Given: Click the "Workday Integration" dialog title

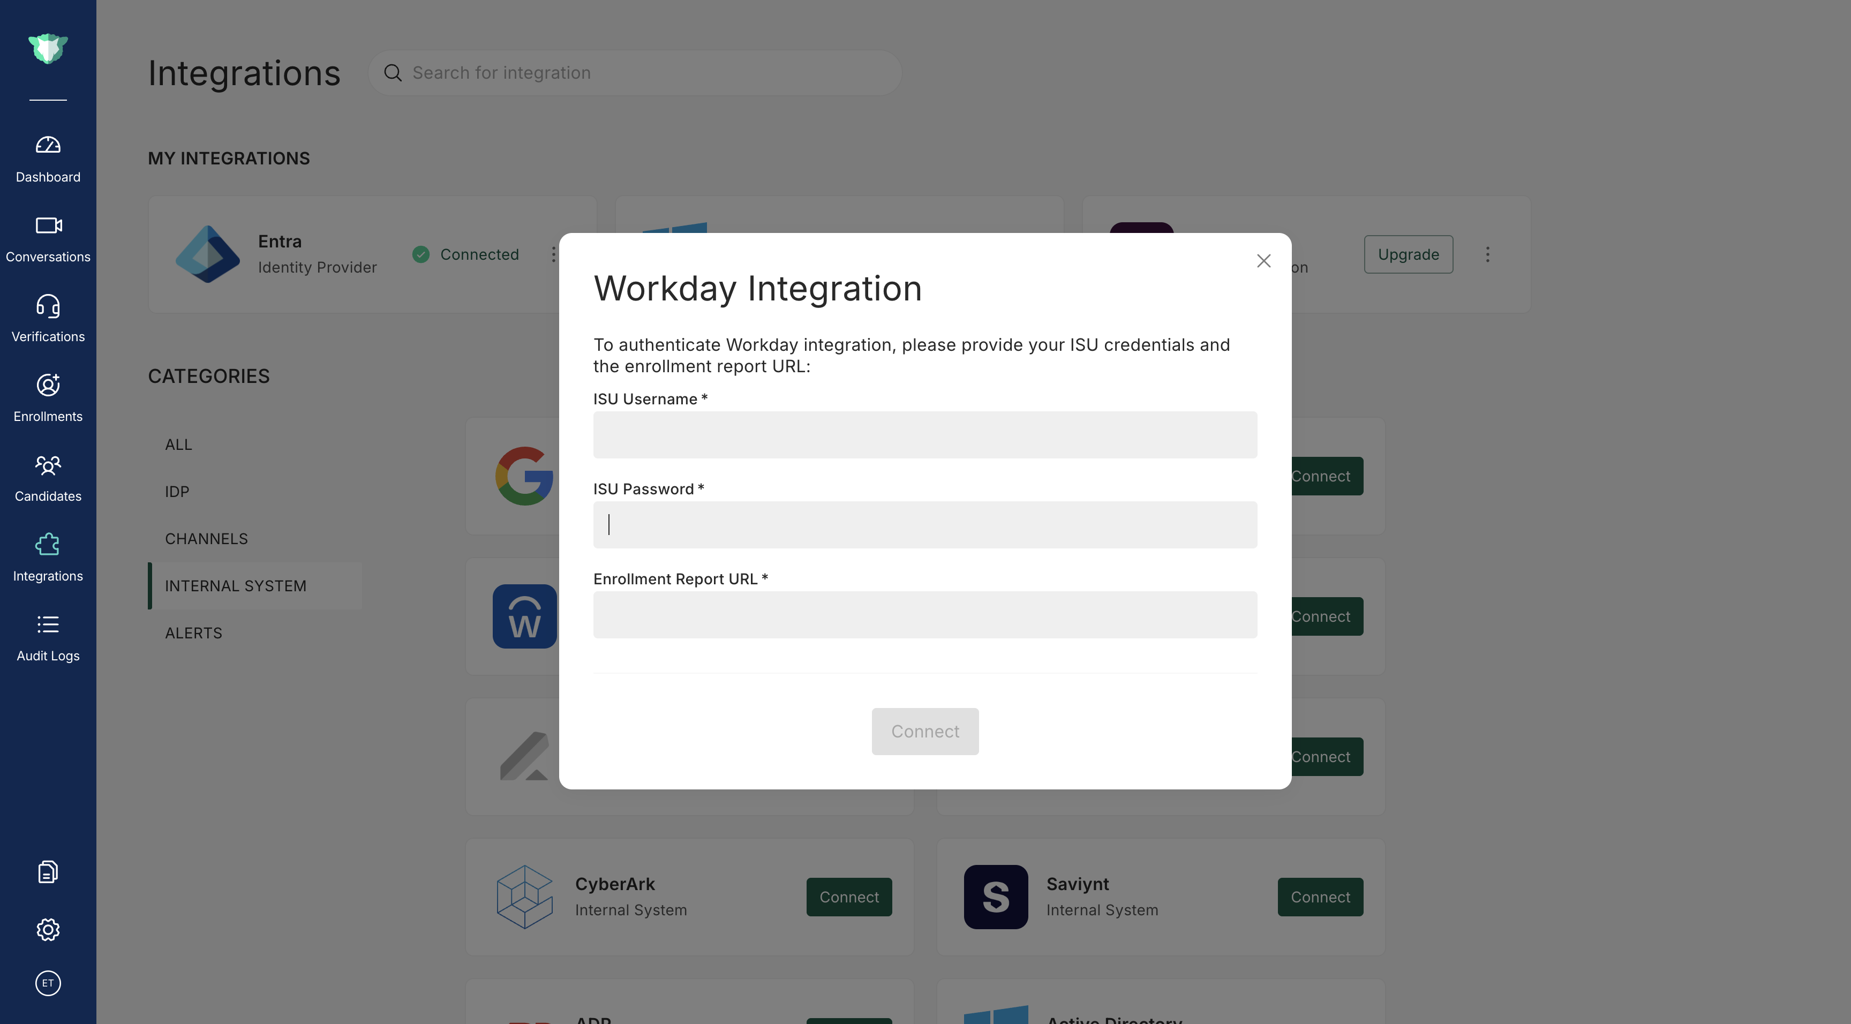Looking at the screenshot, I should tap(757, 289).
